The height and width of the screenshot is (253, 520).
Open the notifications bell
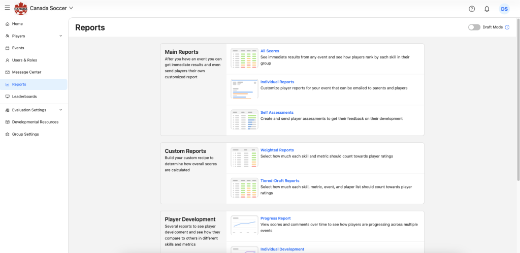tap(486, 9)
